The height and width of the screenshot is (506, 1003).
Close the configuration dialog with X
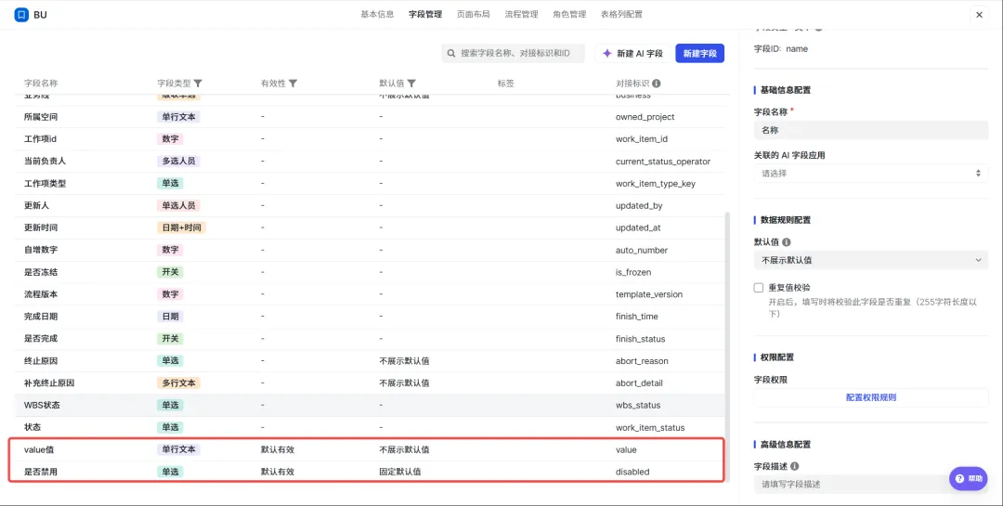click(x=979, y=15)
